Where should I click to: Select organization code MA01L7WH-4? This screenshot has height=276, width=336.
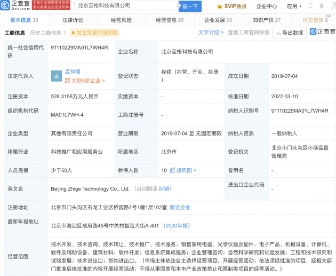[x=67, y=115]
